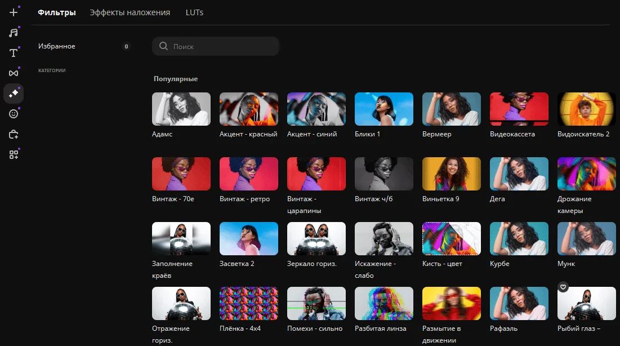620x346 pixels.
Task: Select the Отражение гориз. filter
Action: coord(181,303)
